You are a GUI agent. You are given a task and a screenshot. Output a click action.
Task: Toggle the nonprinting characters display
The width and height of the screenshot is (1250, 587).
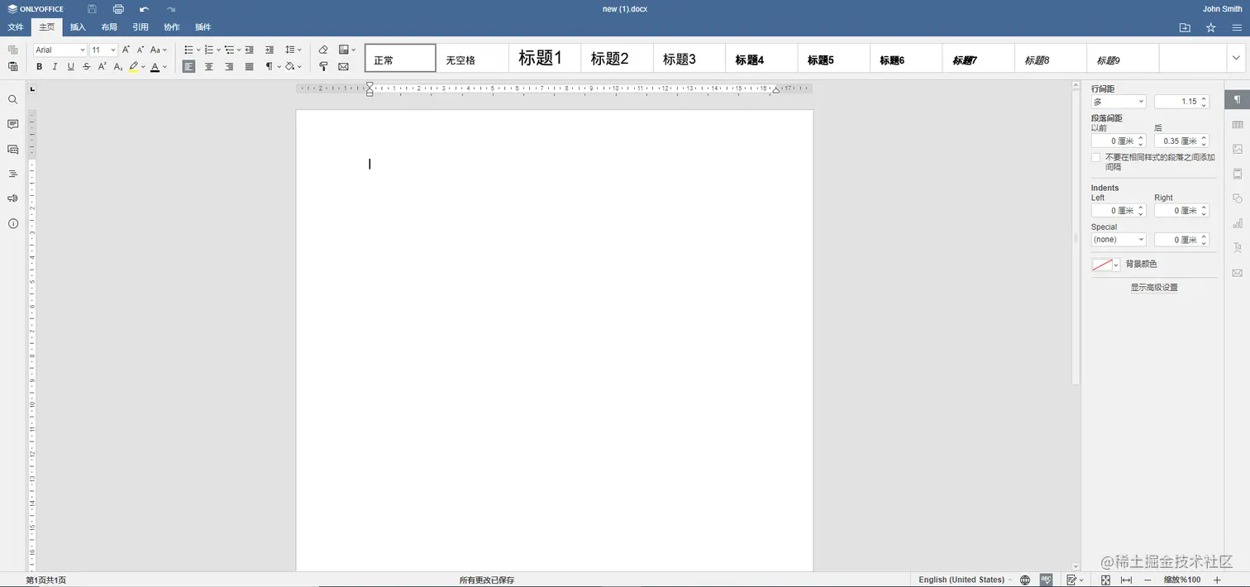point(270,66)
